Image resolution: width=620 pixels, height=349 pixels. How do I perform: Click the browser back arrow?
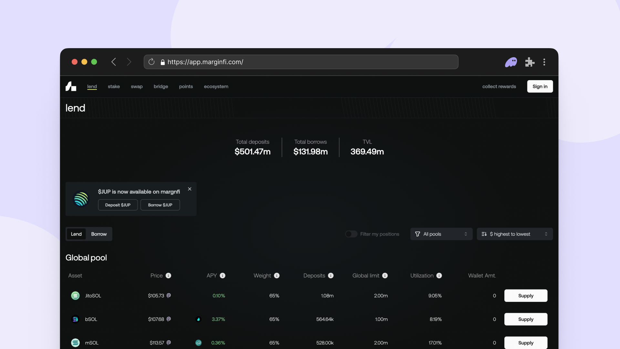114,62
